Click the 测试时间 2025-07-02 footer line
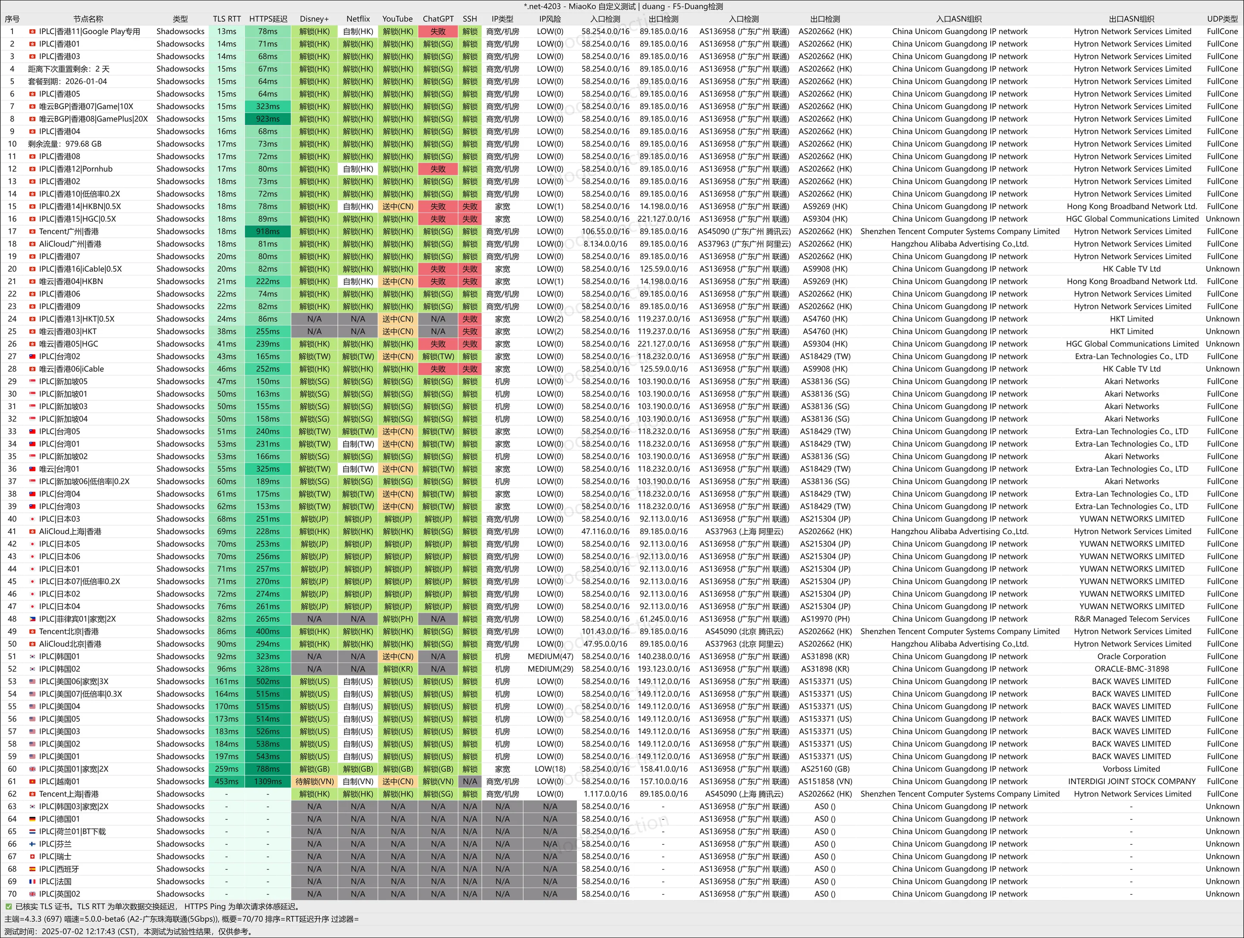 click(129, 931)
